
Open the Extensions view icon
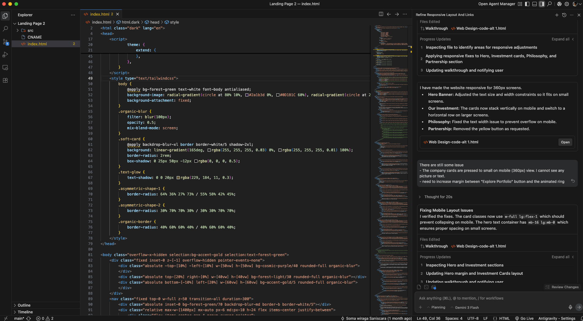tap(5, 81)
